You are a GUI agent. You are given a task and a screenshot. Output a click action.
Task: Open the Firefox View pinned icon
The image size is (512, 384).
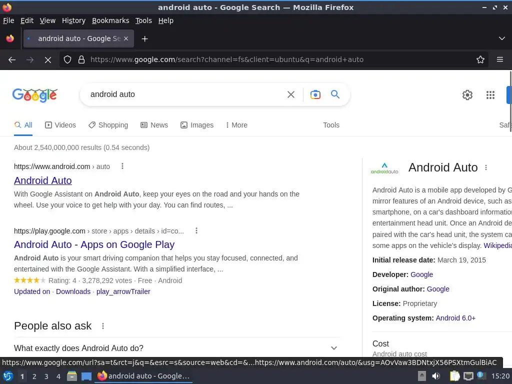[x=10, y=38]
